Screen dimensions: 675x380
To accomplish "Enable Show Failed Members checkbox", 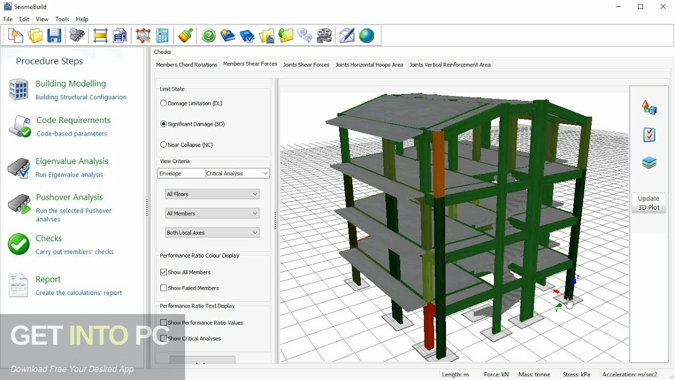I will tap(163, 288).
